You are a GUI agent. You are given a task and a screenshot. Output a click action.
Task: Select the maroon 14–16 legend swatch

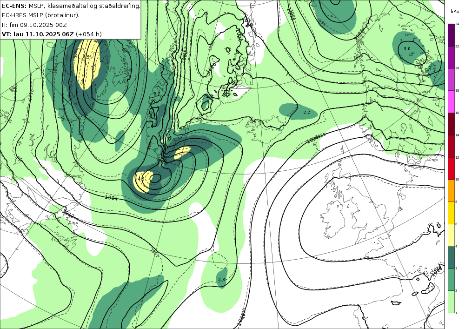click(x=451, y=124)
